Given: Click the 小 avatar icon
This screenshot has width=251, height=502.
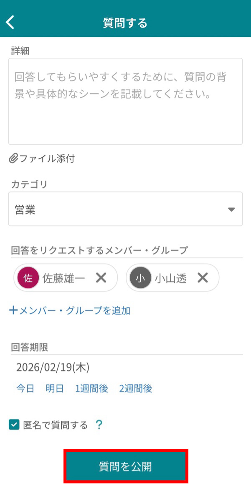Looking at the screenshot, I should tap(141, 277).
